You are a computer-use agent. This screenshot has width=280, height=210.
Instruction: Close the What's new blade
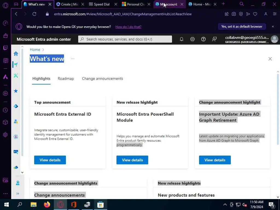(270, 59)
